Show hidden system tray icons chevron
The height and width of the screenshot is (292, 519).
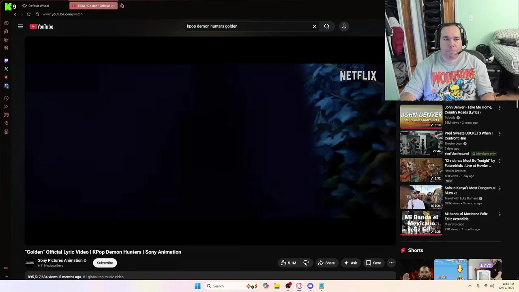pos(470,286)
